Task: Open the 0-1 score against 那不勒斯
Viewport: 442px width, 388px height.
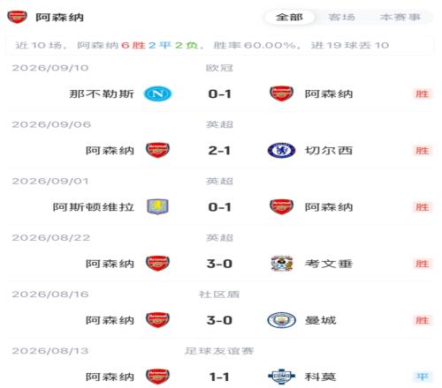Action: pyautogui.click(x=220, y=94)
